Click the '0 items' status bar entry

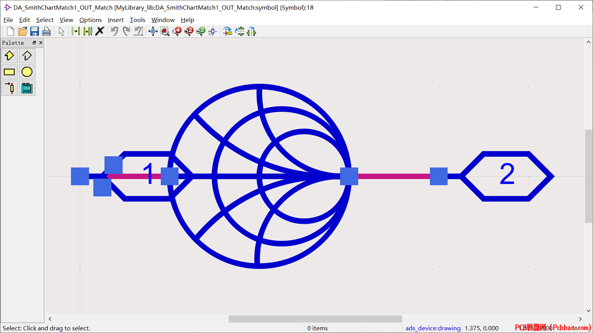coord(317,328)
